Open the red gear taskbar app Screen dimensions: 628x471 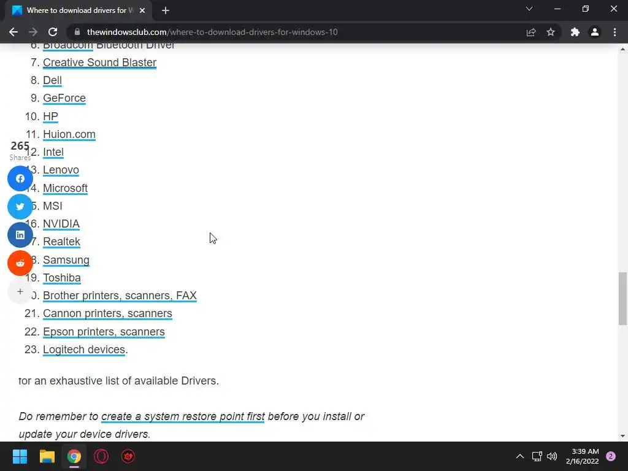(128, 456)
